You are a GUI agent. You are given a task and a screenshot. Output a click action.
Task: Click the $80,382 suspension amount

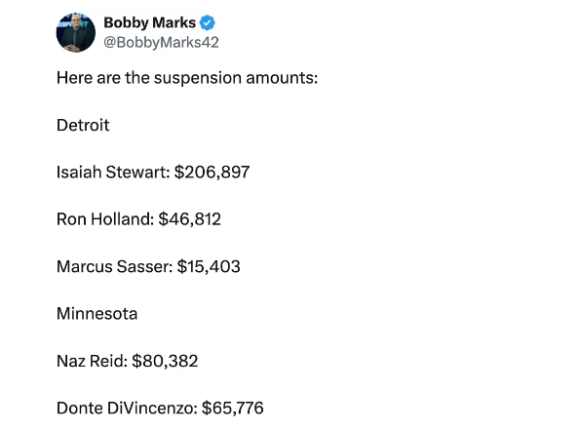point(165,361)
